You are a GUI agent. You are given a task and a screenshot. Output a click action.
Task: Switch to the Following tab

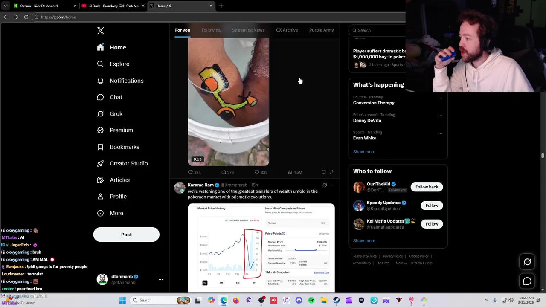pos(211,30)
